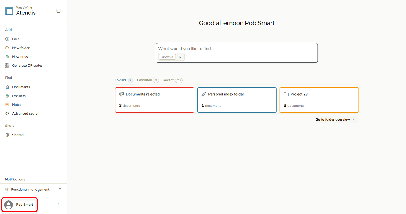Screen dimensions: 406x214
Task: Click the thumbs-down icon on Documents rejected
Action: (x=122, y=94)
